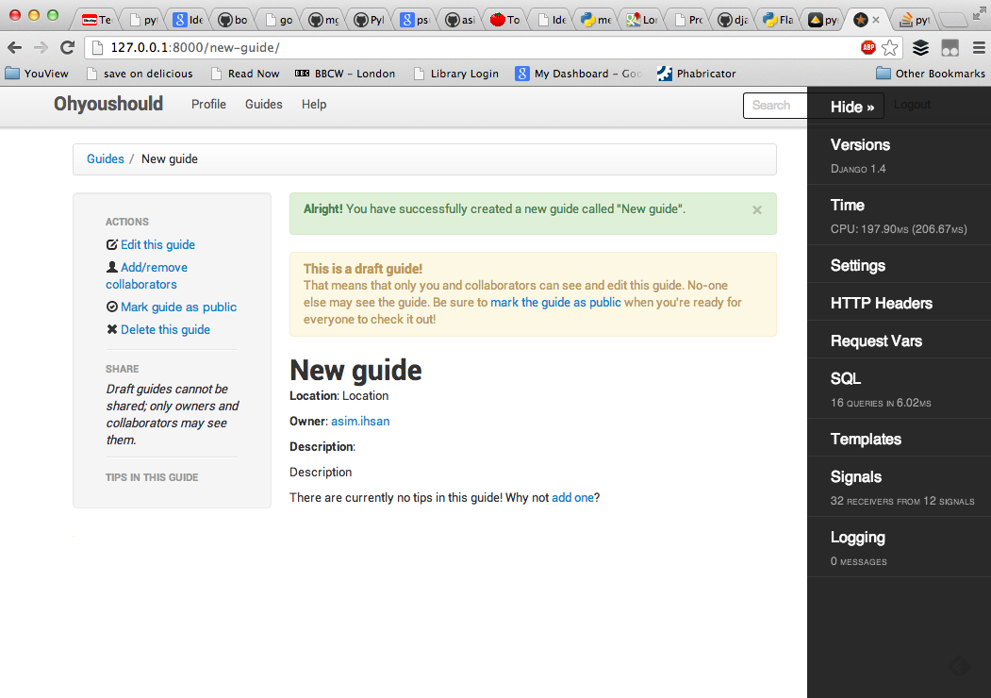Open the Settings debug panel

pos(899,264)
